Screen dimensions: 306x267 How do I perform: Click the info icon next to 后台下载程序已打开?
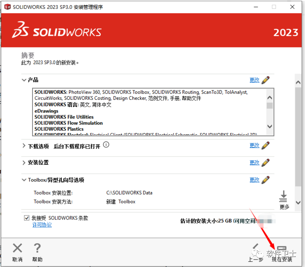tap(106, 145)
